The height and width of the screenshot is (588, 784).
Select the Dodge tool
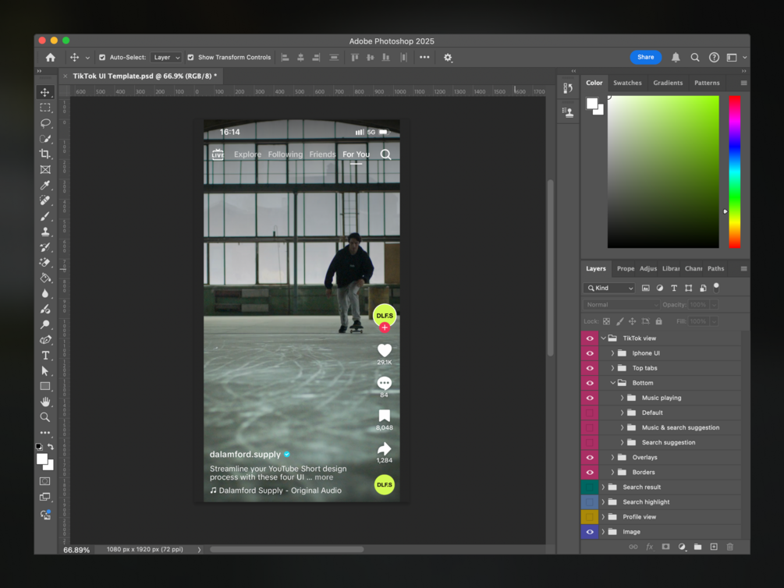45,324
